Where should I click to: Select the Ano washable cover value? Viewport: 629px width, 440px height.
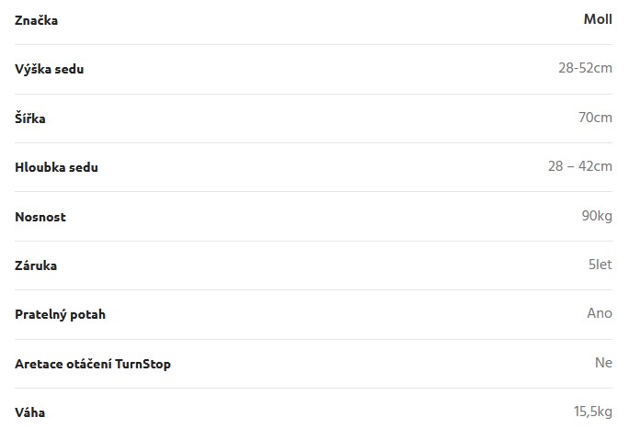[600, 313]
